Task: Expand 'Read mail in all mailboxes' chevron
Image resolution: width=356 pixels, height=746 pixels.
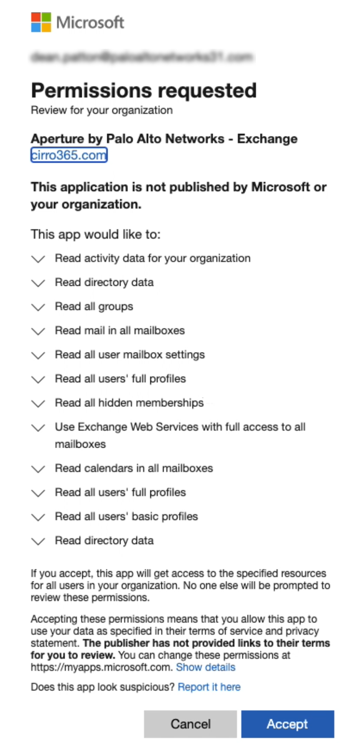Action: pos(38,331)
